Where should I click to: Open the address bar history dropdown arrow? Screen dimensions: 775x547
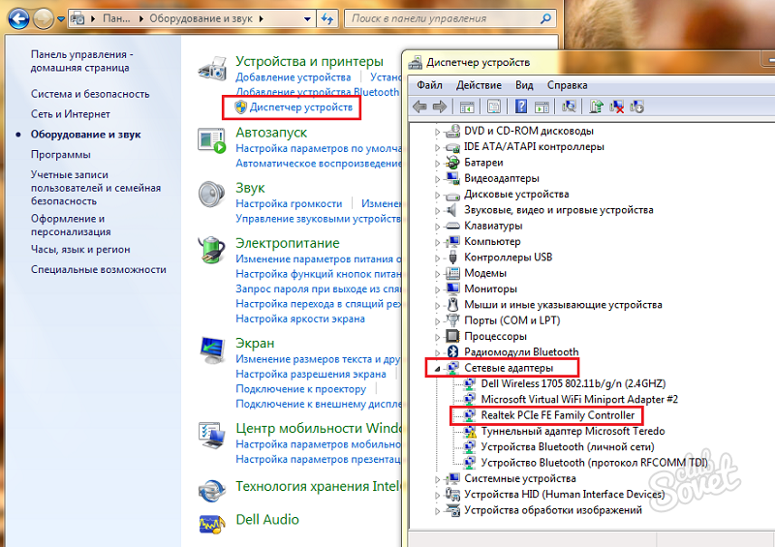click(x=307, y=19)
